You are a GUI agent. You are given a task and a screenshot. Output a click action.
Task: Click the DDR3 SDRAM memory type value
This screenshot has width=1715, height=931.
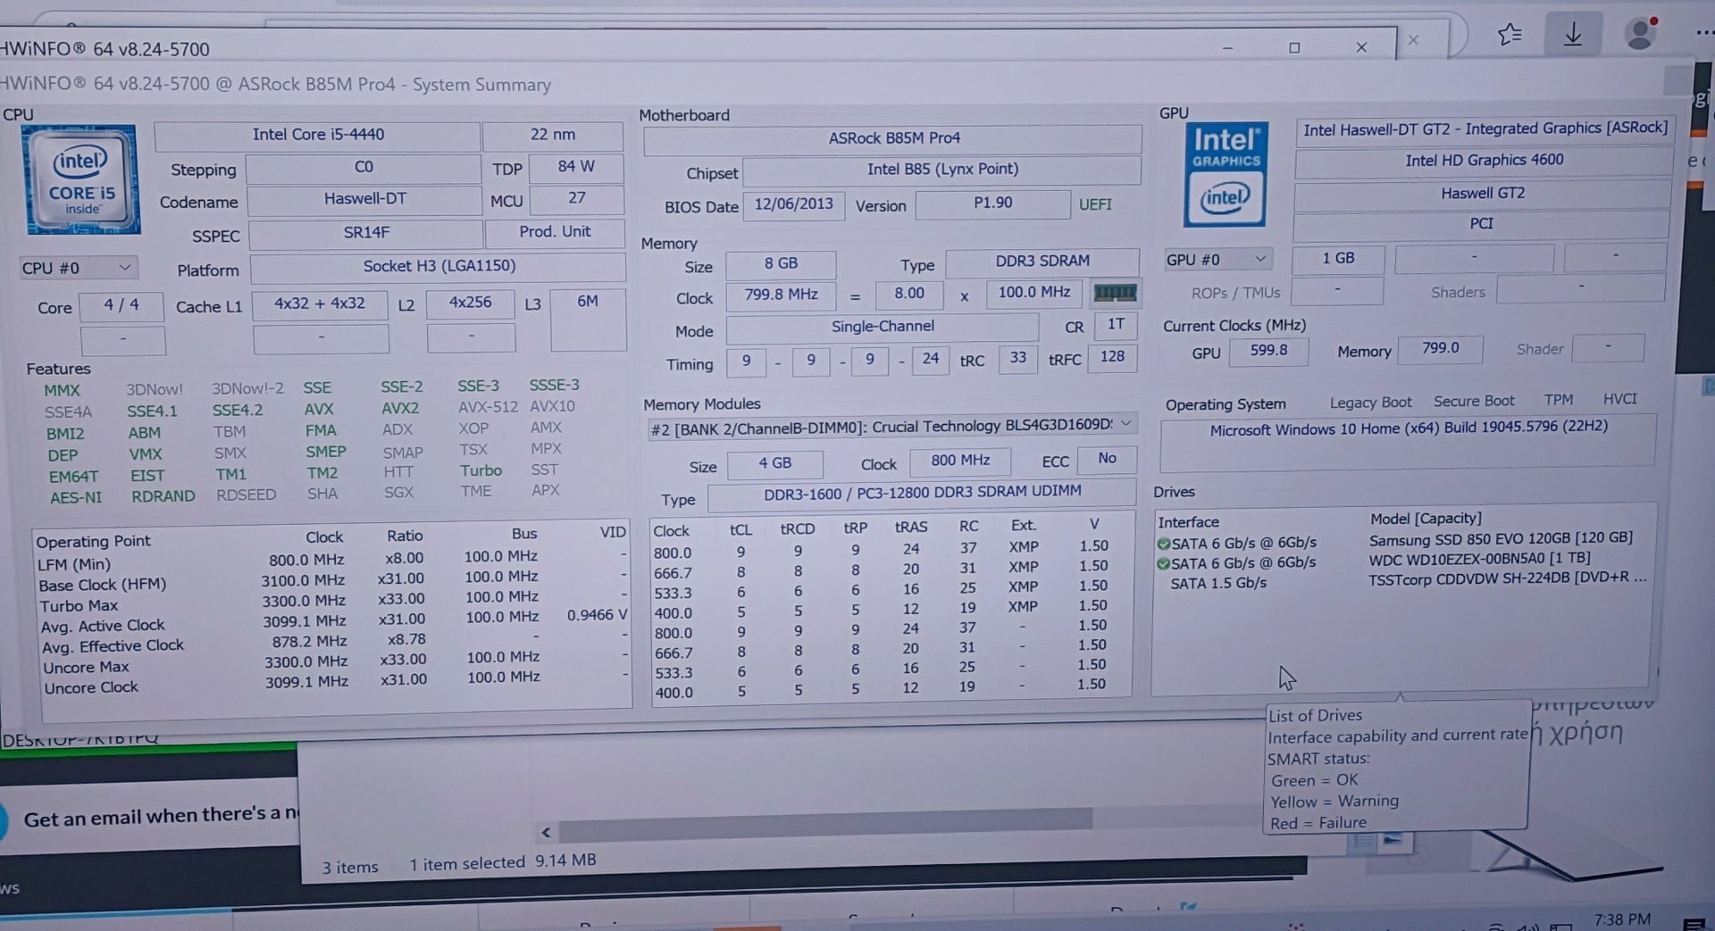coord(1042,262)
